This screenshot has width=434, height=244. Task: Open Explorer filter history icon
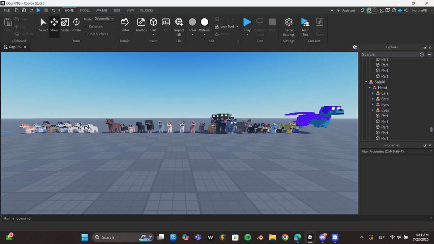[x=422, y=54]
